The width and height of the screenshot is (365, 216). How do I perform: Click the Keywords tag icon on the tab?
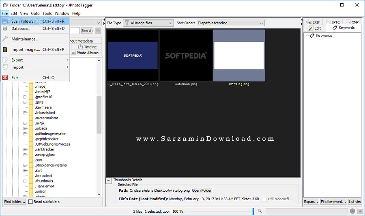[x=335, y=28]
